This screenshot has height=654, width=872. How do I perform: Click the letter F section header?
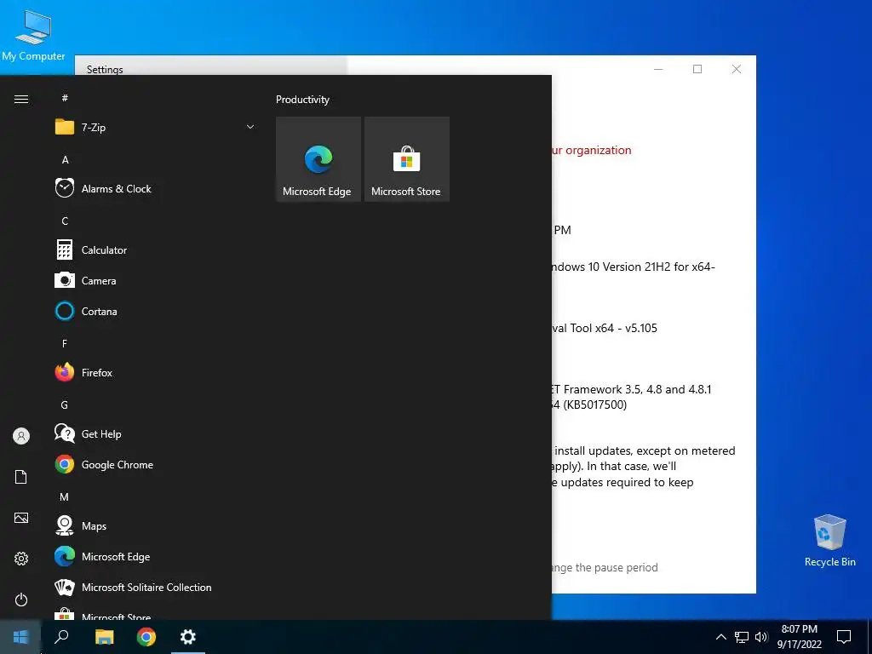pyautogui.click(x=65, y=344)
